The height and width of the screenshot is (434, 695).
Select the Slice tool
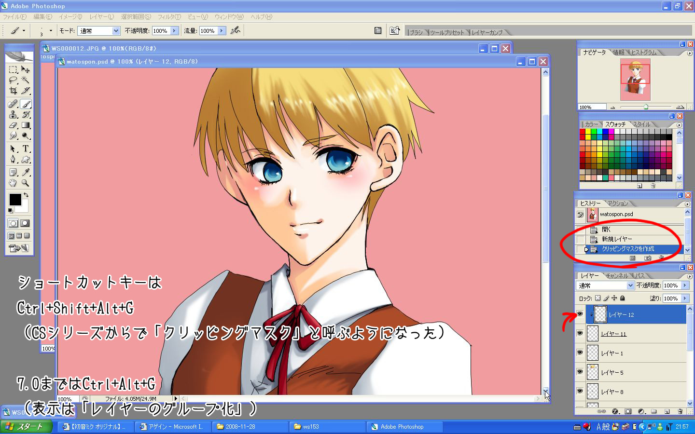(x=26, y=91)
